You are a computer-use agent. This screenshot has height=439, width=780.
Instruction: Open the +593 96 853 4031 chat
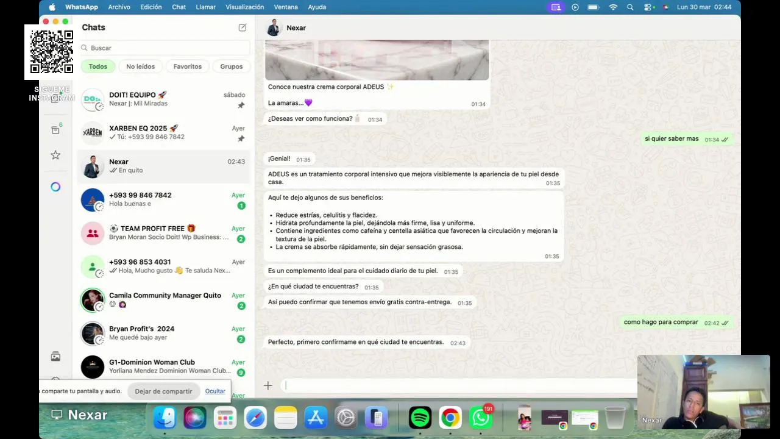(163, 266)
